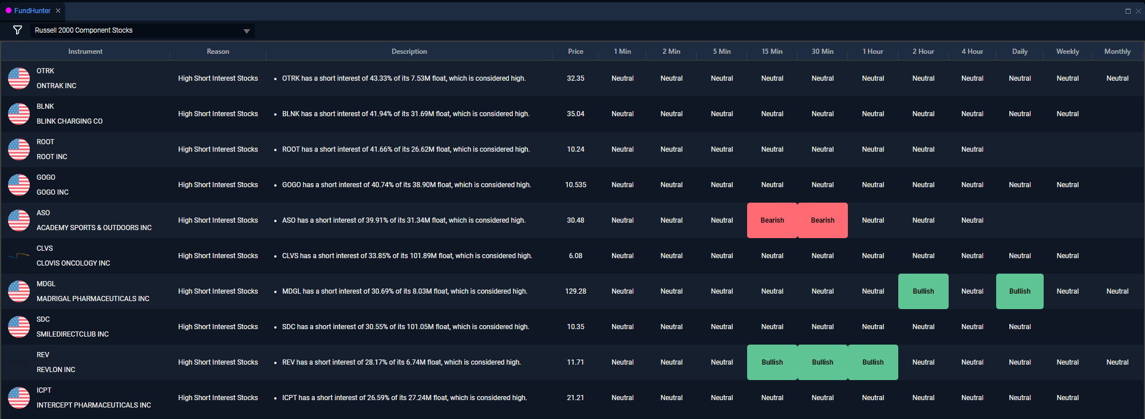Click the Weekly column header
This screenshot has height=419, width=1145.
(x=1068, y=52)
